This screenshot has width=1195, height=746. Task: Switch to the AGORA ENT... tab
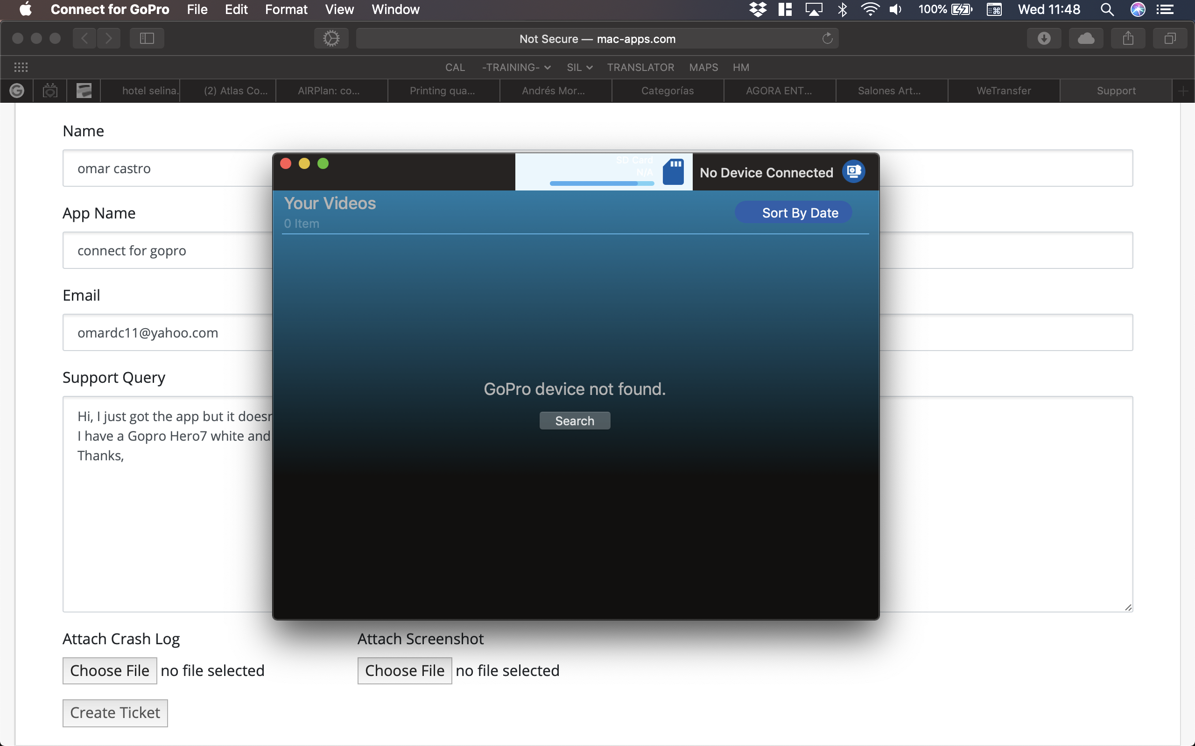pos(780,91)
